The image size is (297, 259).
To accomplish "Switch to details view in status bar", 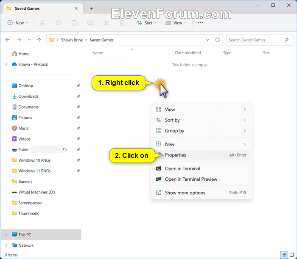I will tap(284, 255).
